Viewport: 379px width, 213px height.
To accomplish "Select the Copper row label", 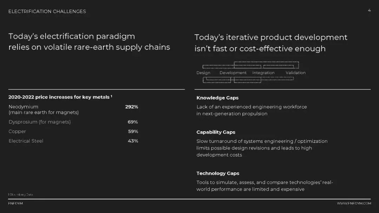I will pyautogui.click(x=17, y=131).
